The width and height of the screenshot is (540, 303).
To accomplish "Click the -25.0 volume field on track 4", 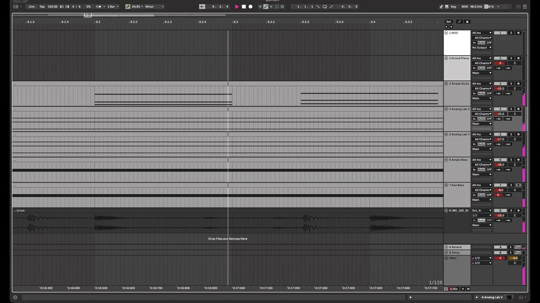I will 500,114.
